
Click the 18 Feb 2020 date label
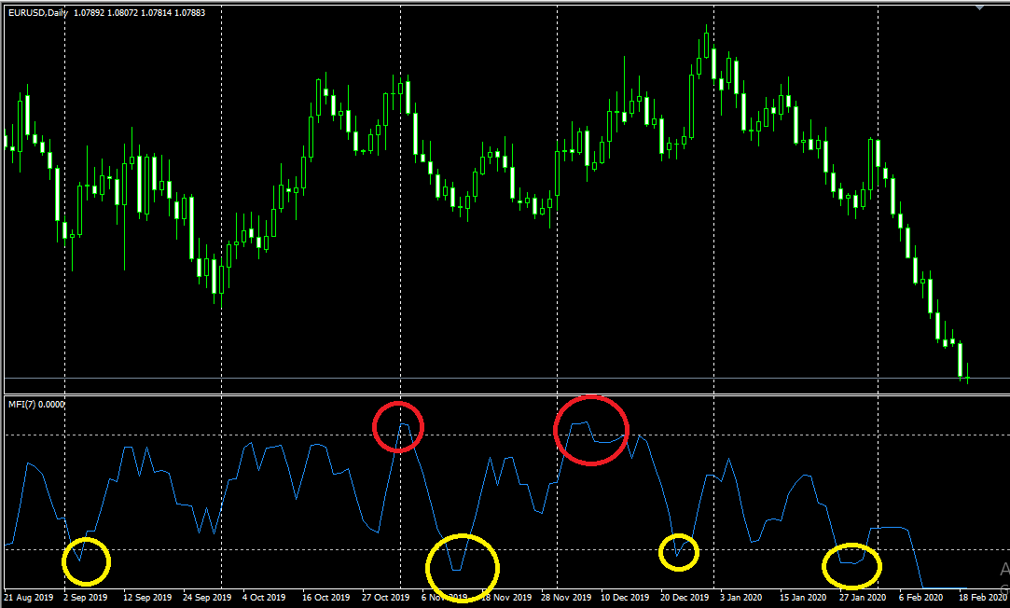982,598
